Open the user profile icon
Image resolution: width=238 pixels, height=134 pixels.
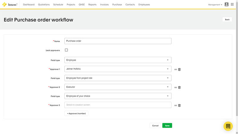[227, 4]
